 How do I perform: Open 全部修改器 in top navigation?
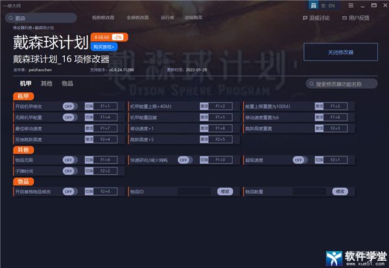pos(137,18)
